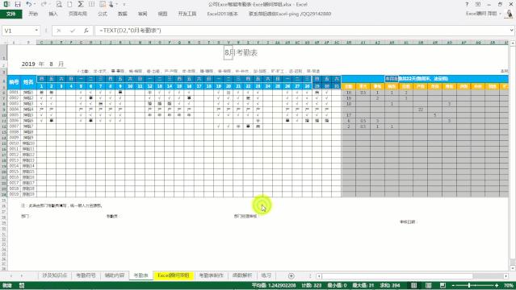
Task: Open the 文件 (File) tab
Action: point(10,14)
